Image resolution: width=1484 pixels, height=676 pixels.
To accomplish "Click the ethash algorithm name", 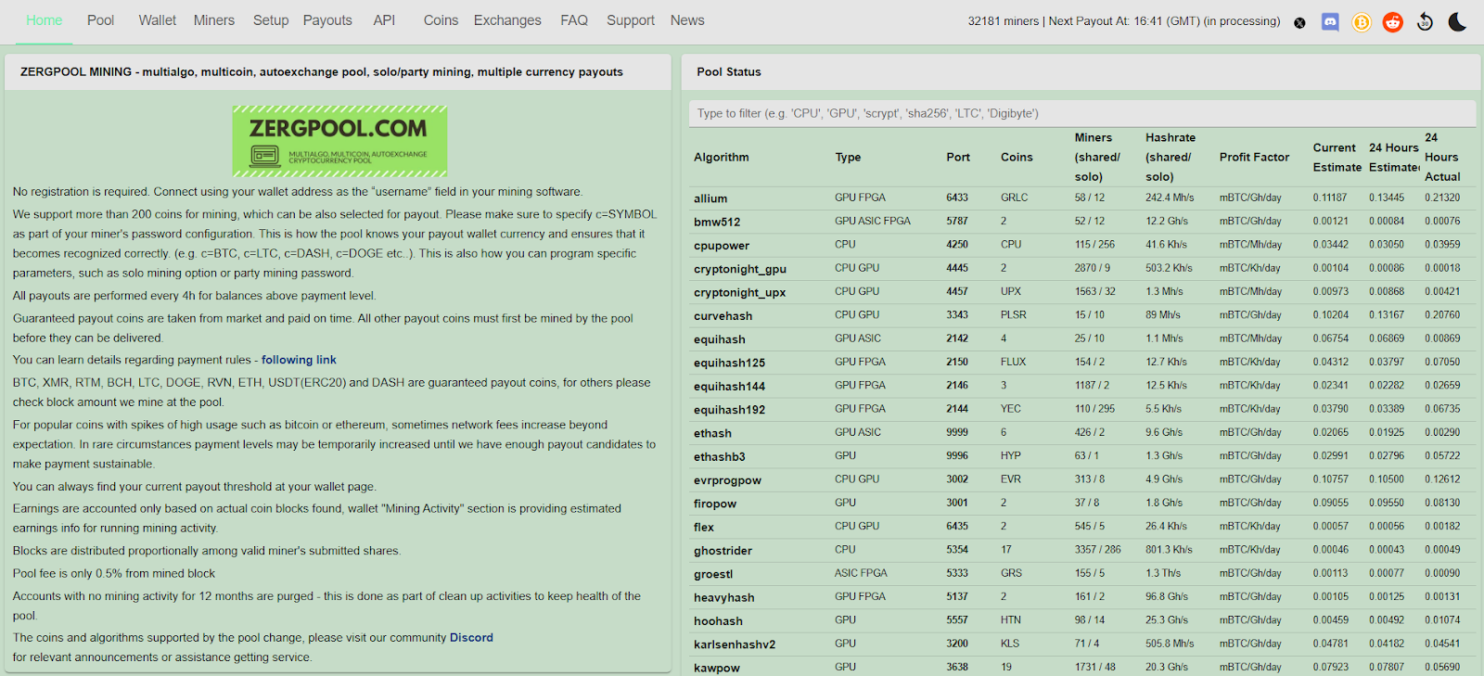I will coord(712,433).
